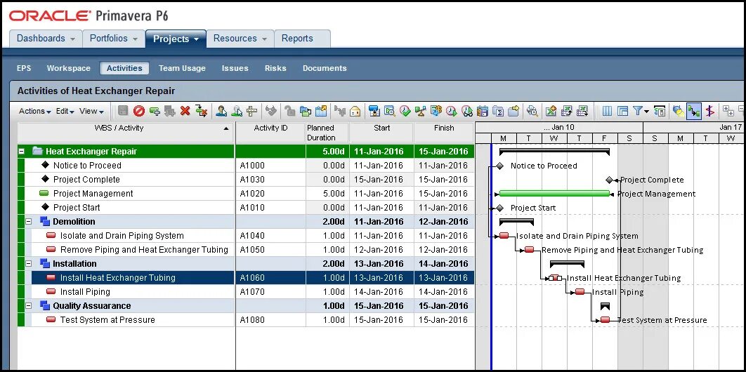
Task: Click the Summarize sigma icon
Action: point(497,111)
